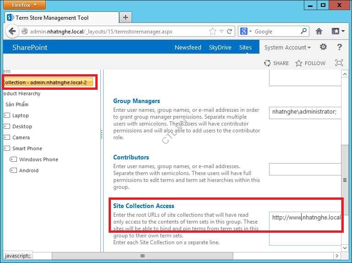Open the SharePoint settings gear icon
352x263 pixels.
coord(323,47)
